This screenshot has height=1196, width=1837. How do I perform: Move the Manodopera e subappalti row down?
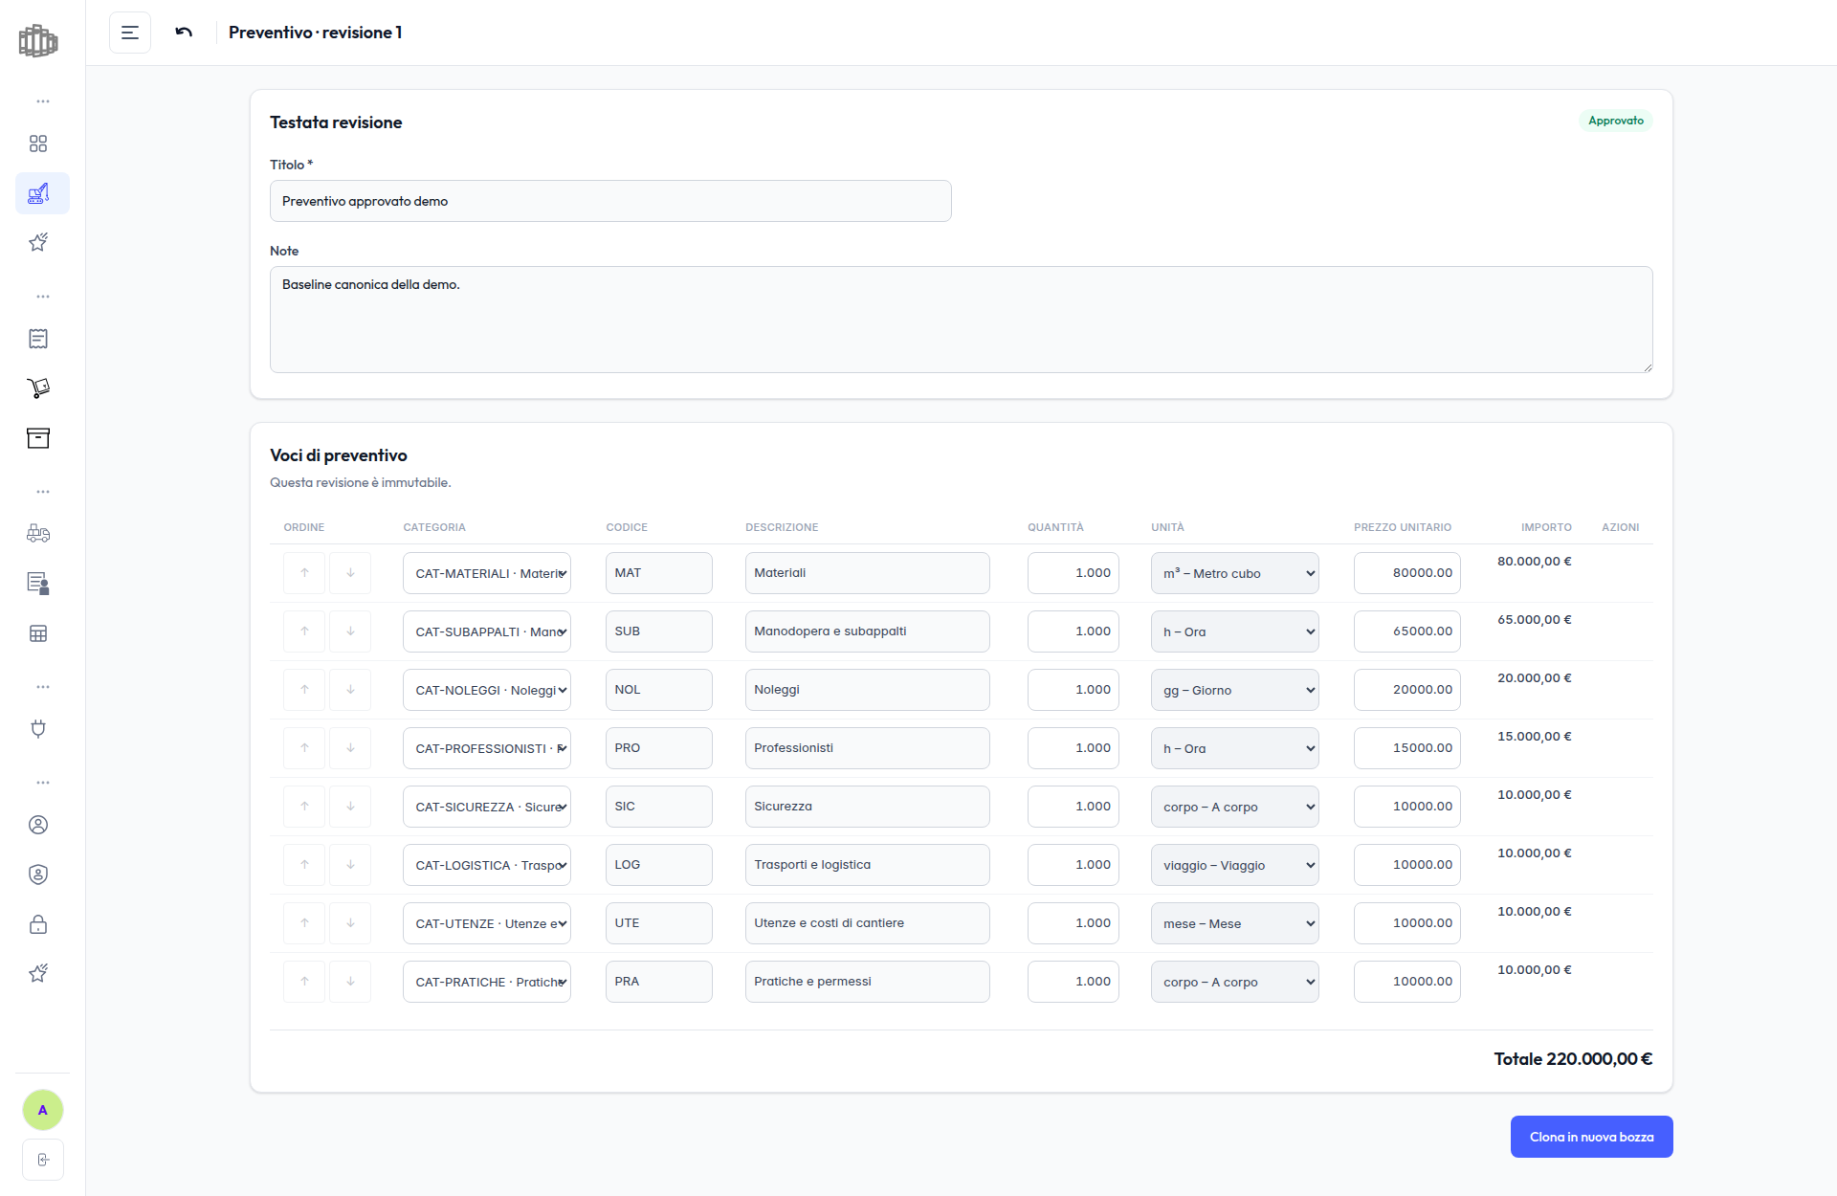[350, 631]
